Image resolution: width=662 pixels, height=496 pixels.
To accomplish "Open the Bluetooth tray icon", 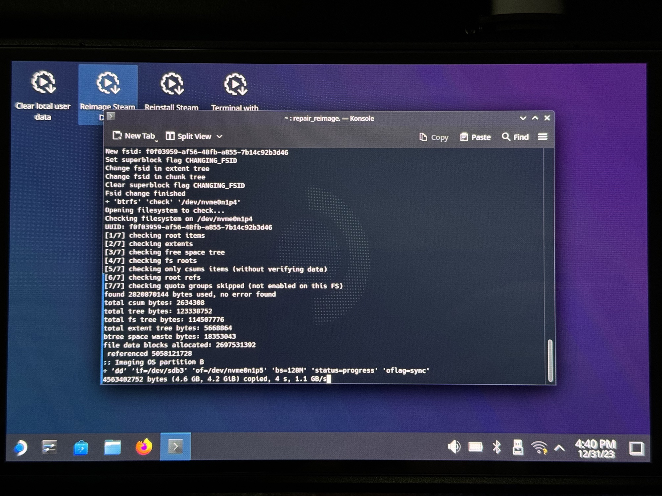I will [x=496, y=447].
